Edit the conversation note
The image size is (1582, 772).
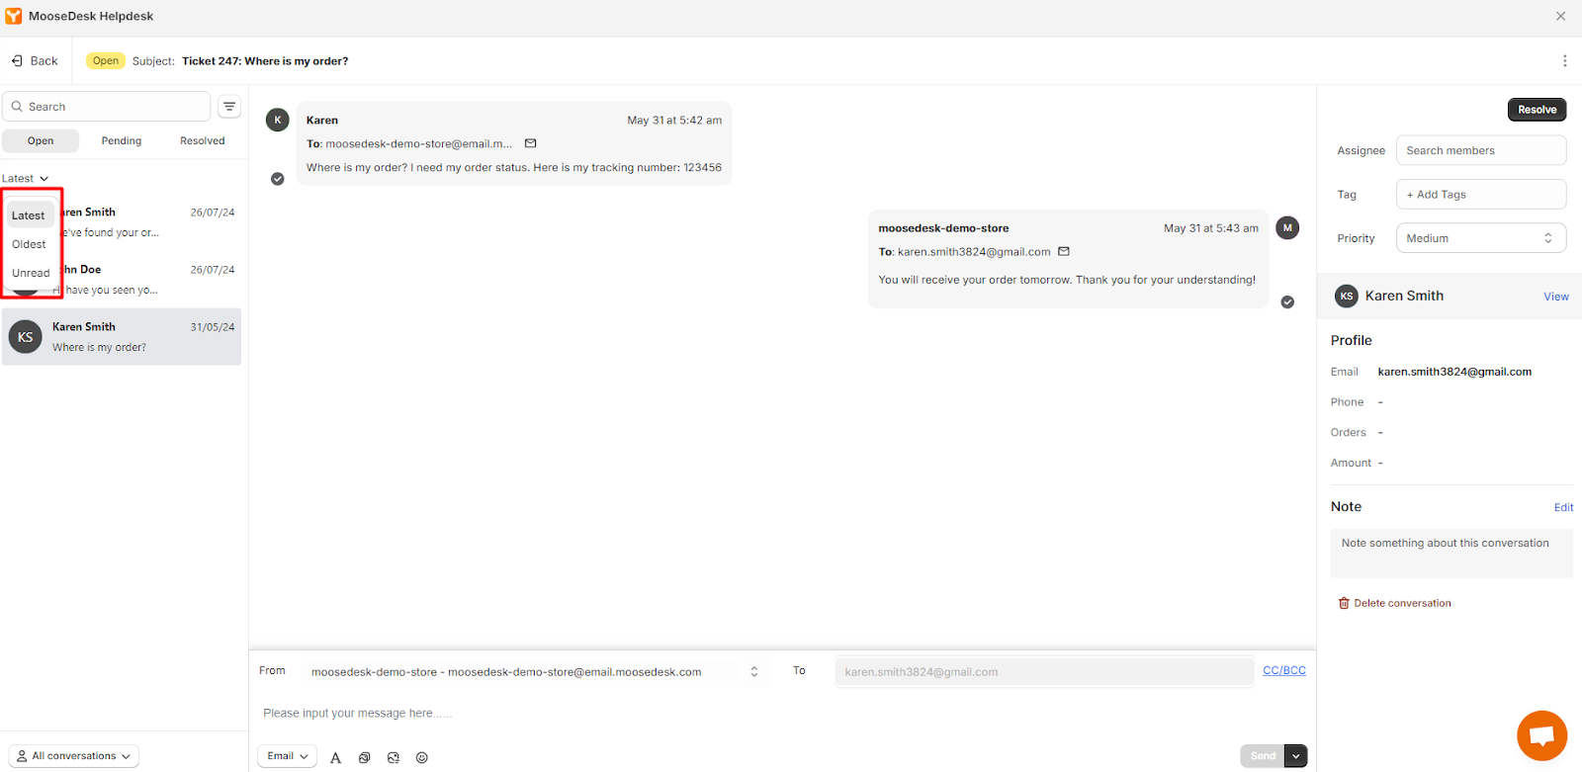pos(1563,507)
